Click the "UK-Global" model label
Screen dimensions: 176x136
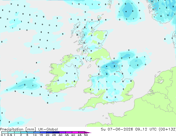(48, 129)
